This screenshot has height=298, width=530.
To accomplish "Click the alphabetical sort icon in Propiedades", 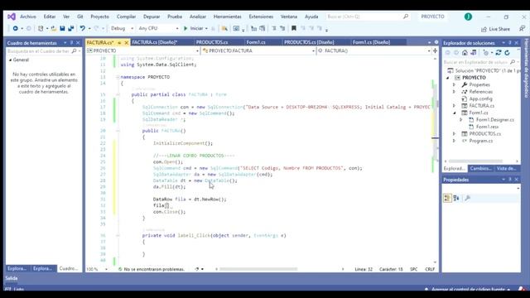I will point(456,199).
